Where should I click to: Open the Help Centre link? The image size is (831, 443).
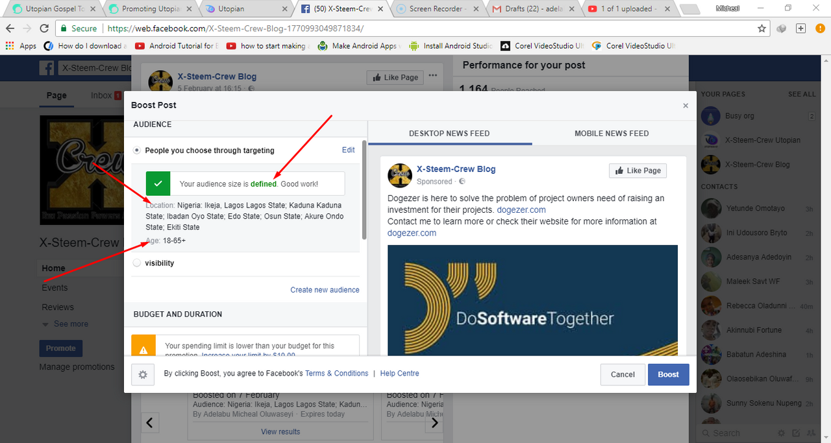pyautogui.click(x=399, y=374)
